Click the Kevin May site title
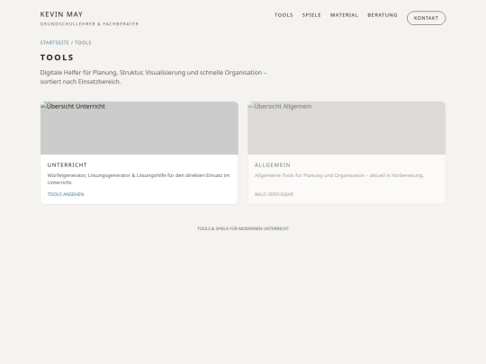The width and height of the screenshot is (486, 364). click(61, 14)
